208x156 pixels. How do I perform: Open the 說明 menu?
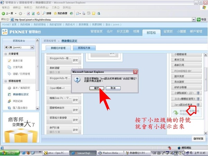tap(67, 7)
